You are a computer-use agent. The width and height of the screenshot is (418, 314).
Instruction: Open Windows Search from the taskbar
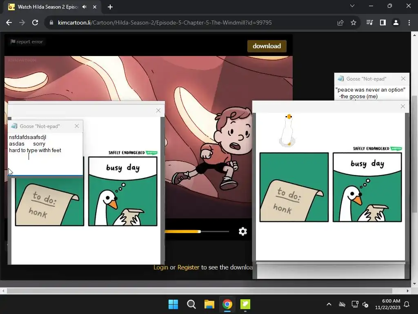pos(191,304)
